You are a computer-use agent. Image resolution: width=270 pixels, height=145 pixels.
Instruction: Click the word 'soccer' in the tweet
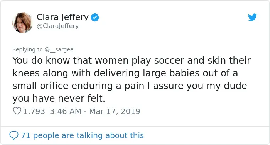(x=169, y=61)
